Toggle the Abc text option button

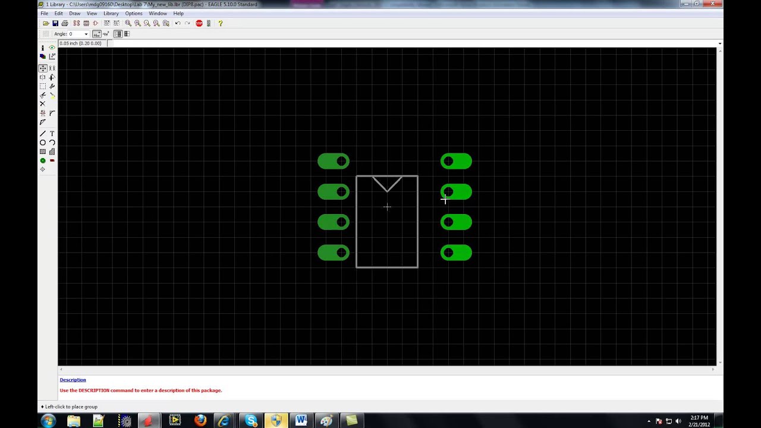(96, 34)
